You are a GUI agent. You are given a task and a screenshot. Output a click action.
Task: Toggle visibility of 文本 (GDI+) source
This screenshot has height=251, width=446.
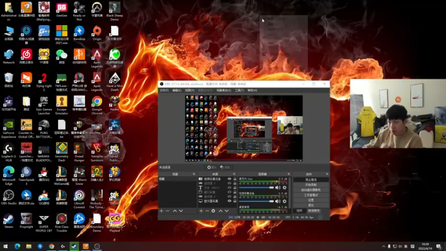[x=229, y=188]
